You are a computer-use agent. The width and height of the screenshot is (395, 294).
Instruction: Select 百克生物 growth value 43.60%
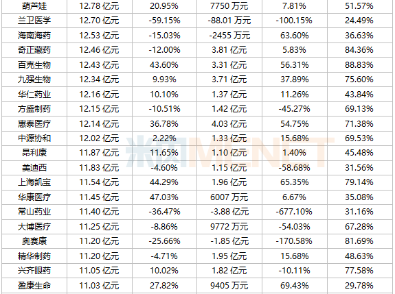coord(164,65)
